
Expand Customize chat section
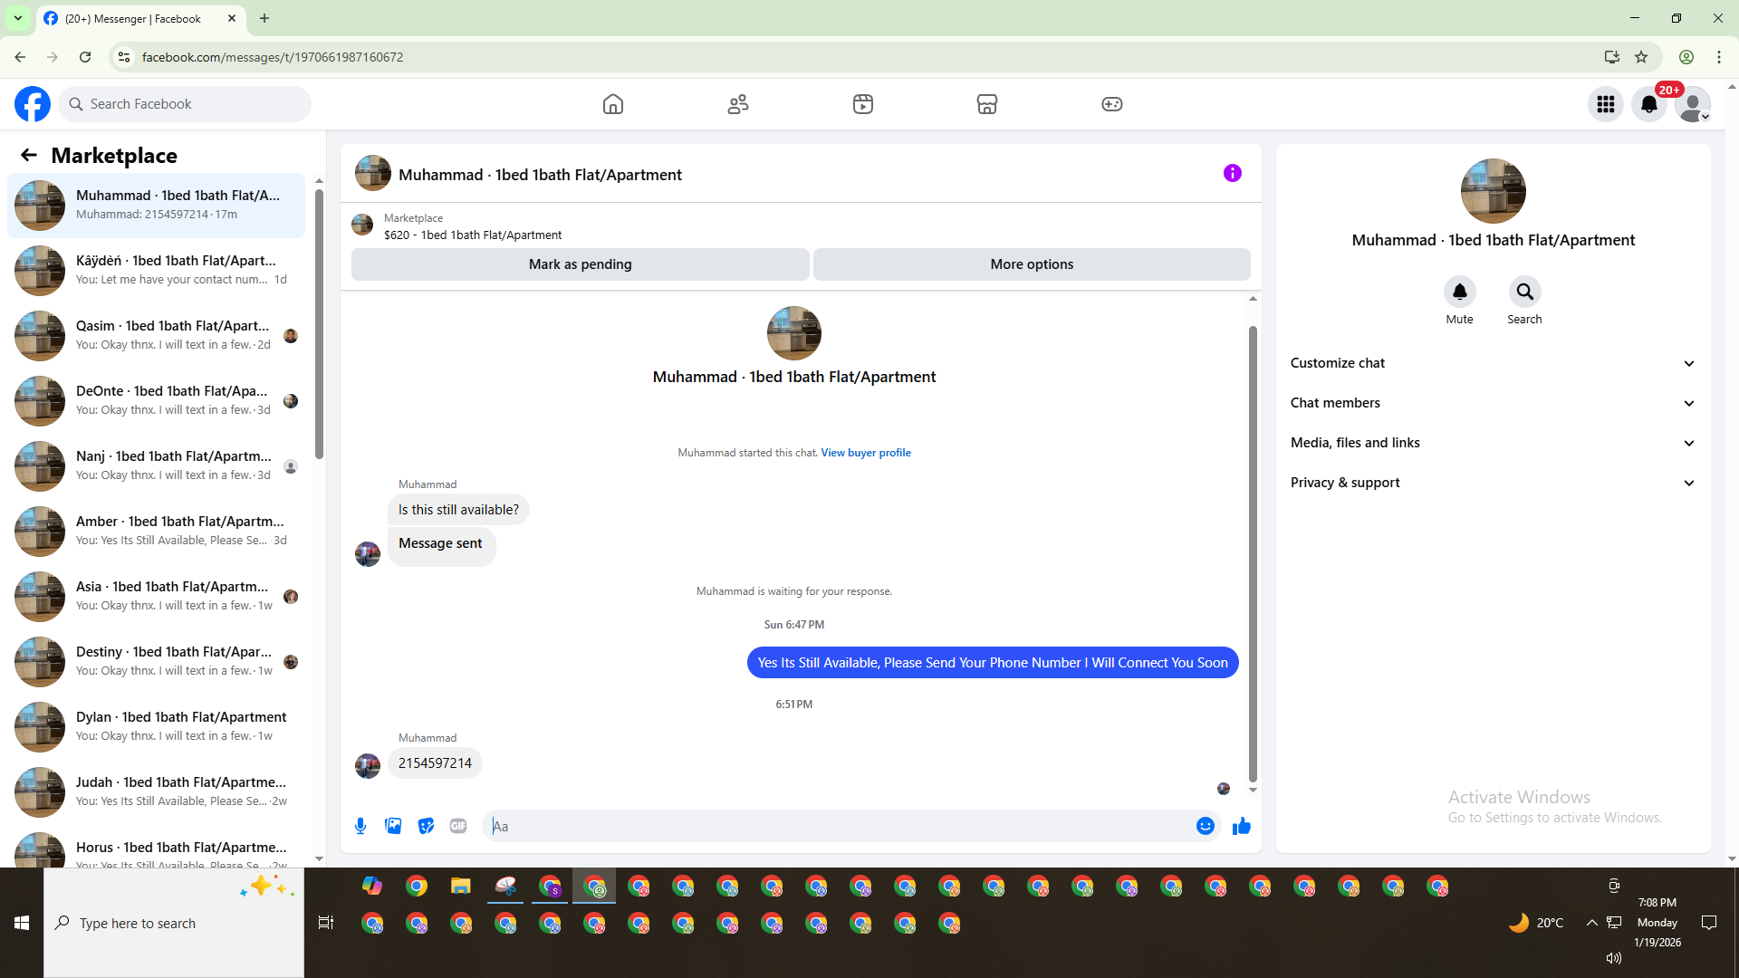[1493, 363]
